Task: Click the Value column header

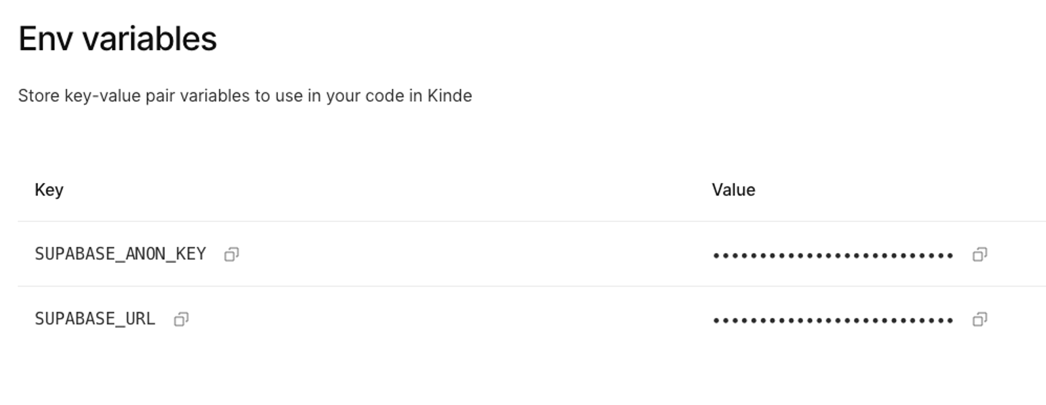Action: (x=733, y=190)
